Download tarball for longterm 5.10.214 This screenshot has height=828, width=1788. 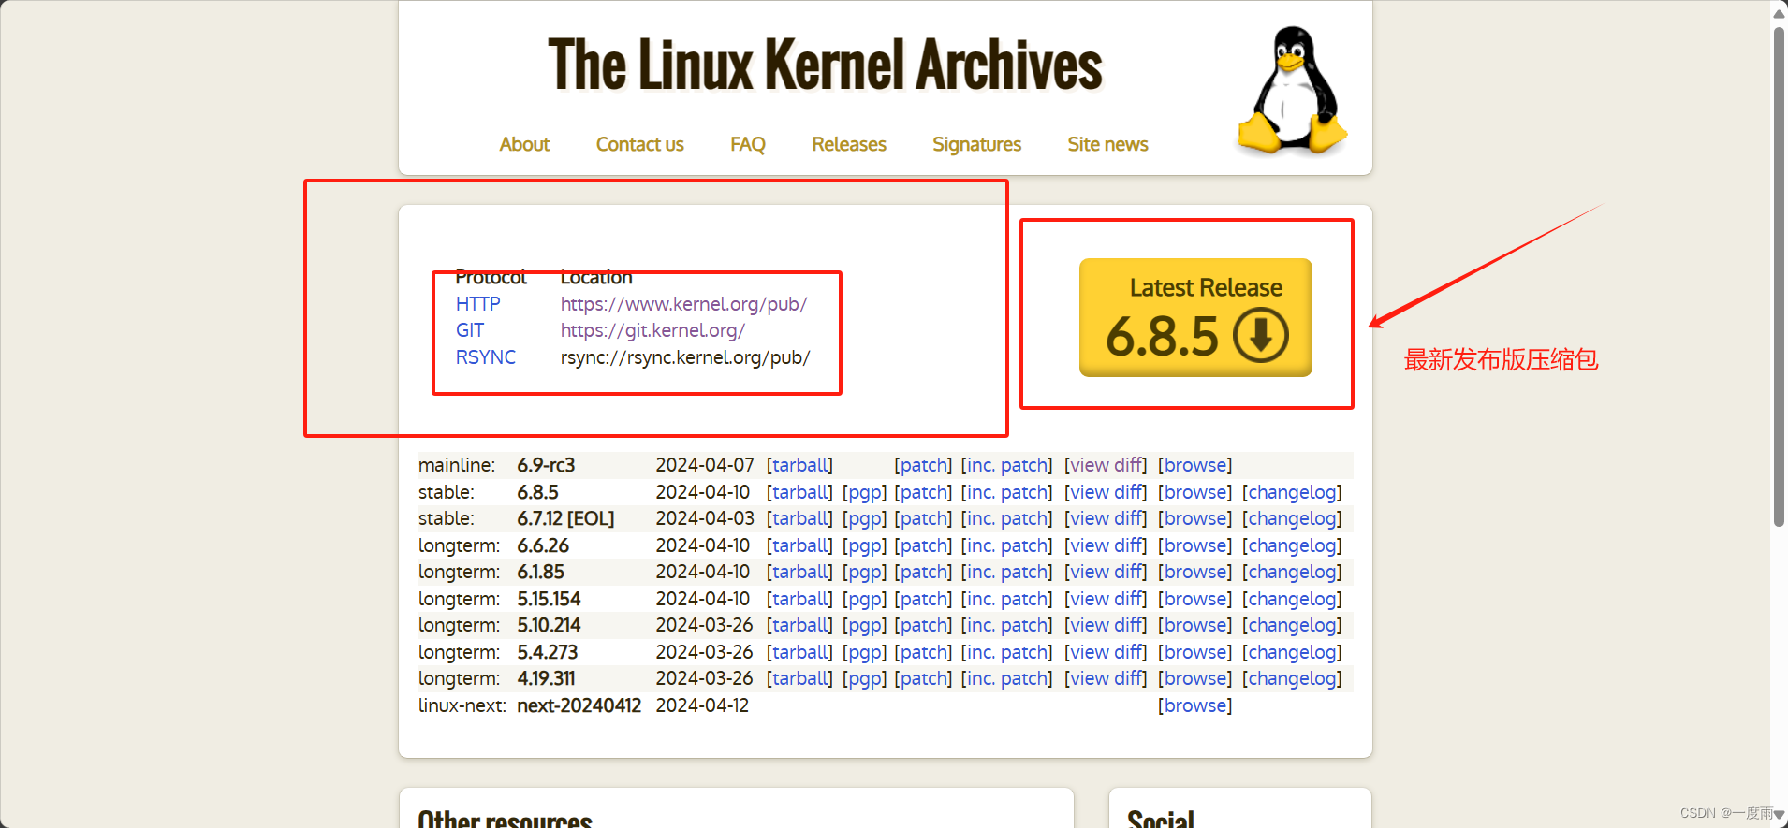click(799, 625)
